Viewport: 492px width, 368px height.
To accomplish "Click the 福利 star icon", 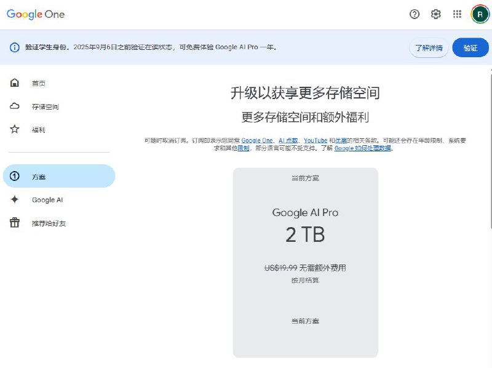I will click(15, 129).
